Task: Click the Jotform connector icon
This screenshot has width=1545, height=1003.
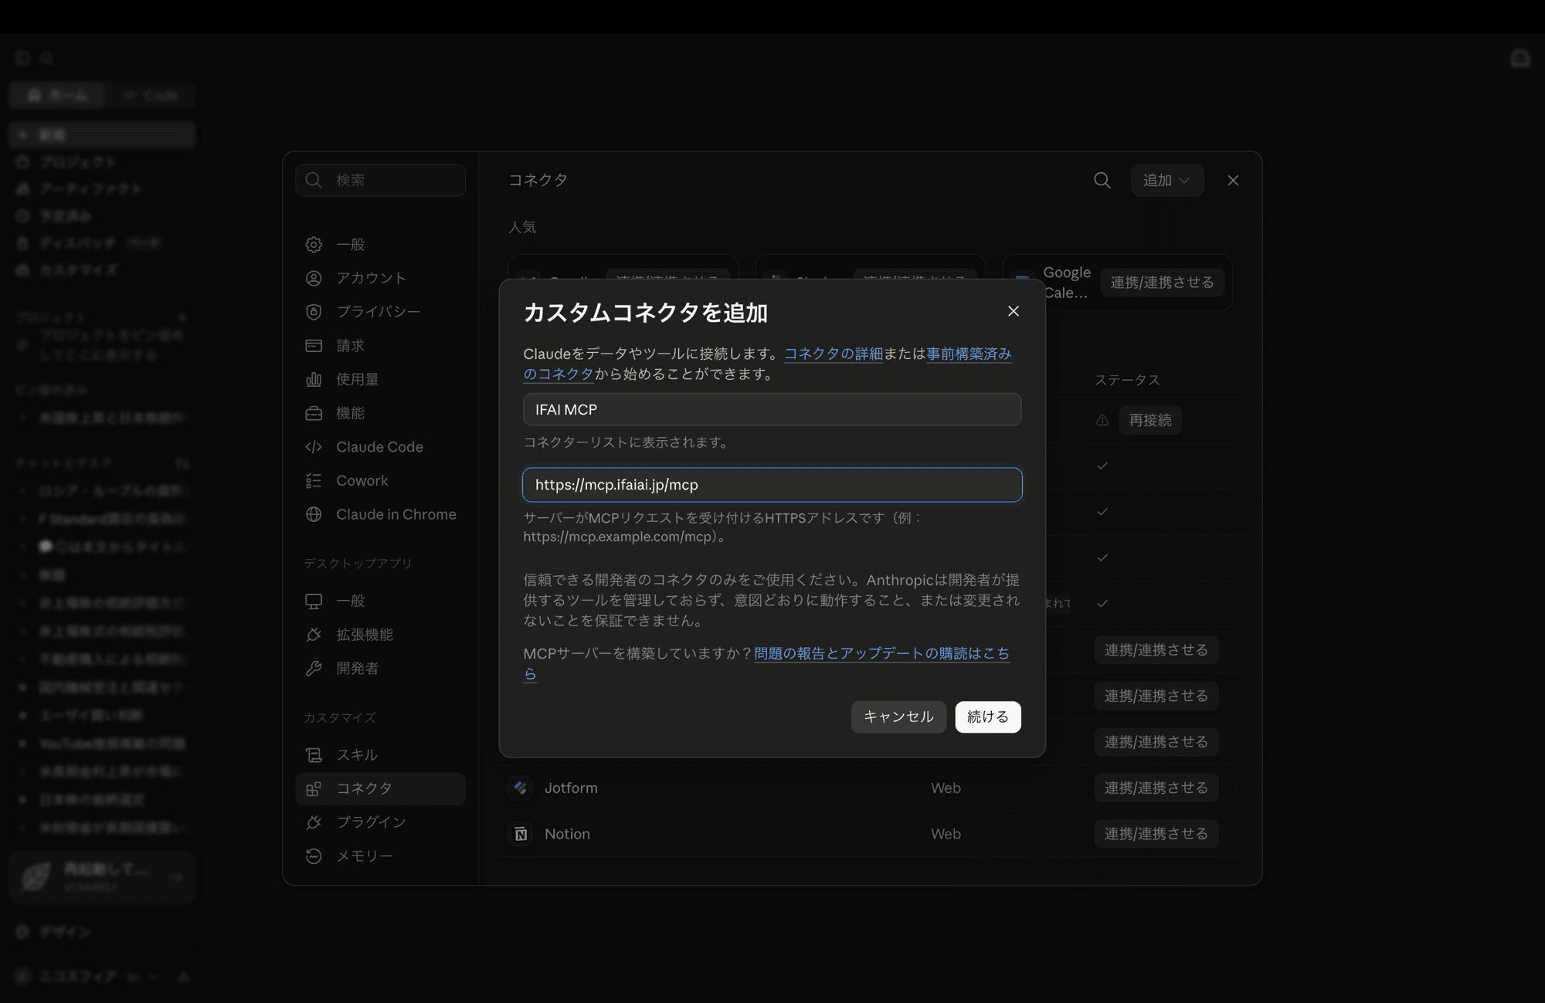Action: [521, 788]
